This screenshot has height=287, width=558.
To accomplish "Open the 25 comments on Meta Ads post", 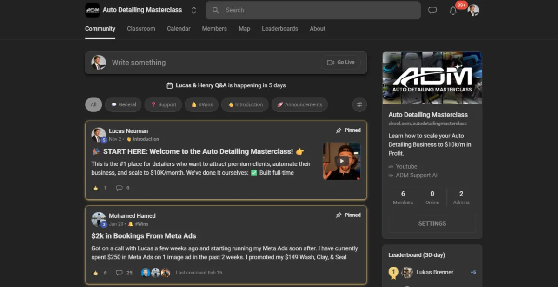I will 124,273.
